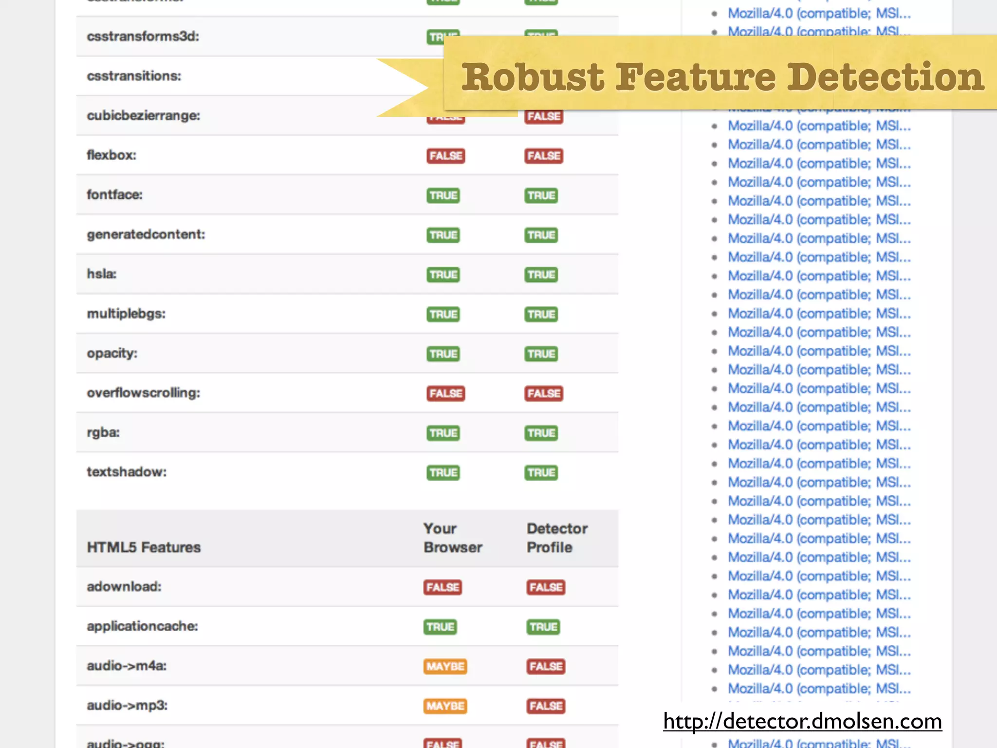
Task: Click overflowscrolling Detector Profile FALSE badge
Action: (x=544, y=393)
